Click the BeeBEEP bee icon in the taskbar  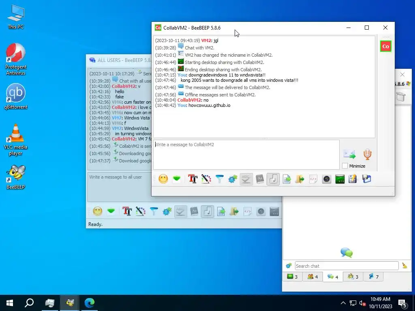(x=70, y=302)
